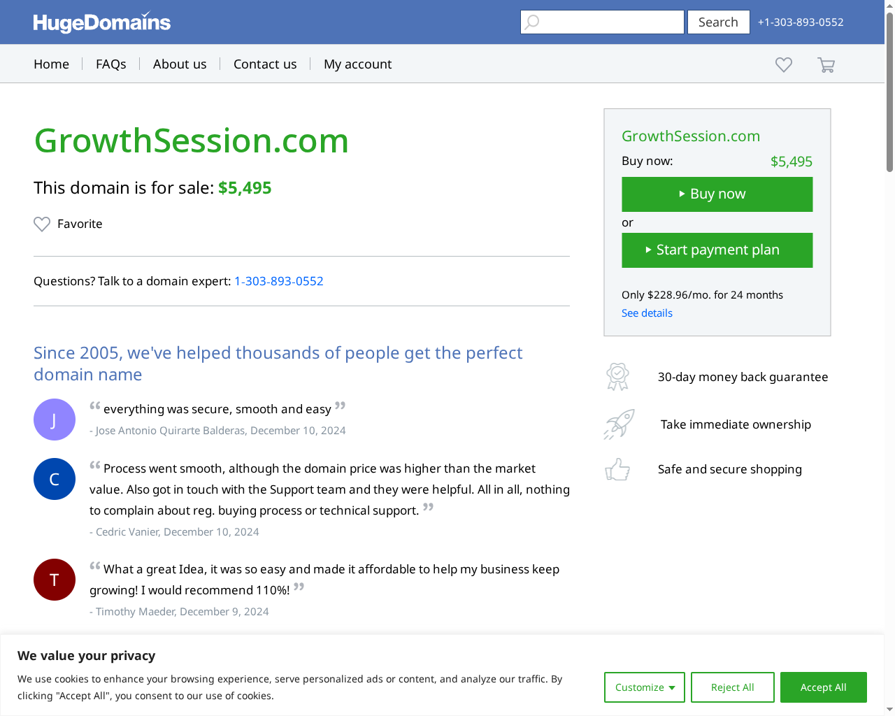
Task: Select Jose's circular avatar with letter J
Action: 54,420
